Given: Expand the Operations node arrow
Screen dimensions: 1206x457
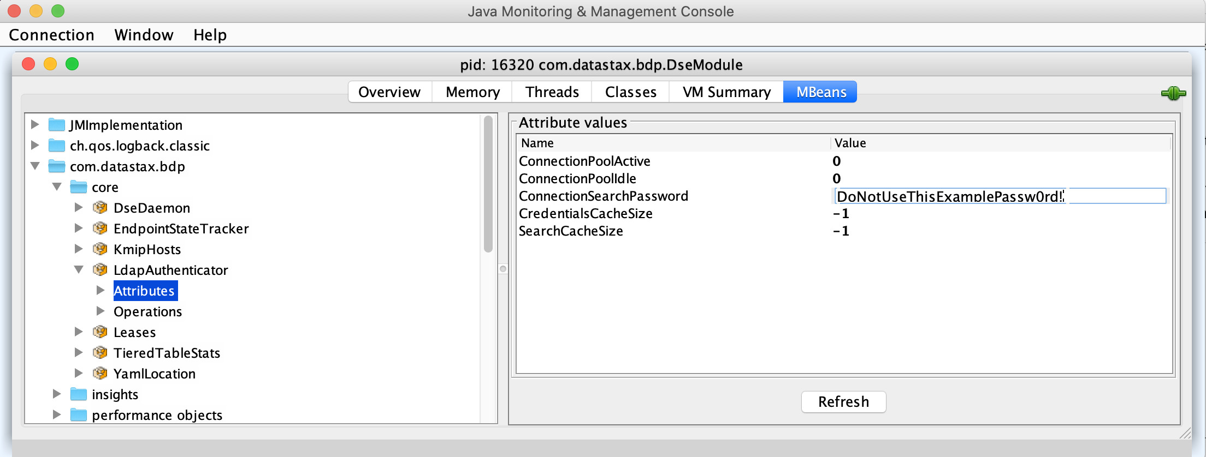Looking at the screenshot, I should point(100,311).
